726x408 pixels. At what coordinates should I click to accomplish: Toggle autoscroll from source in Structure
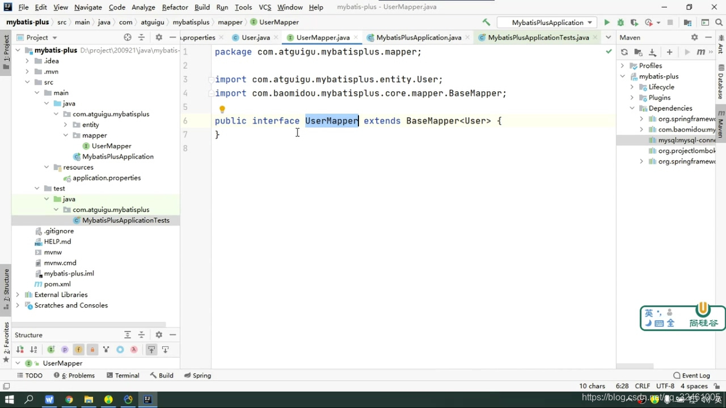coord(165,350)
